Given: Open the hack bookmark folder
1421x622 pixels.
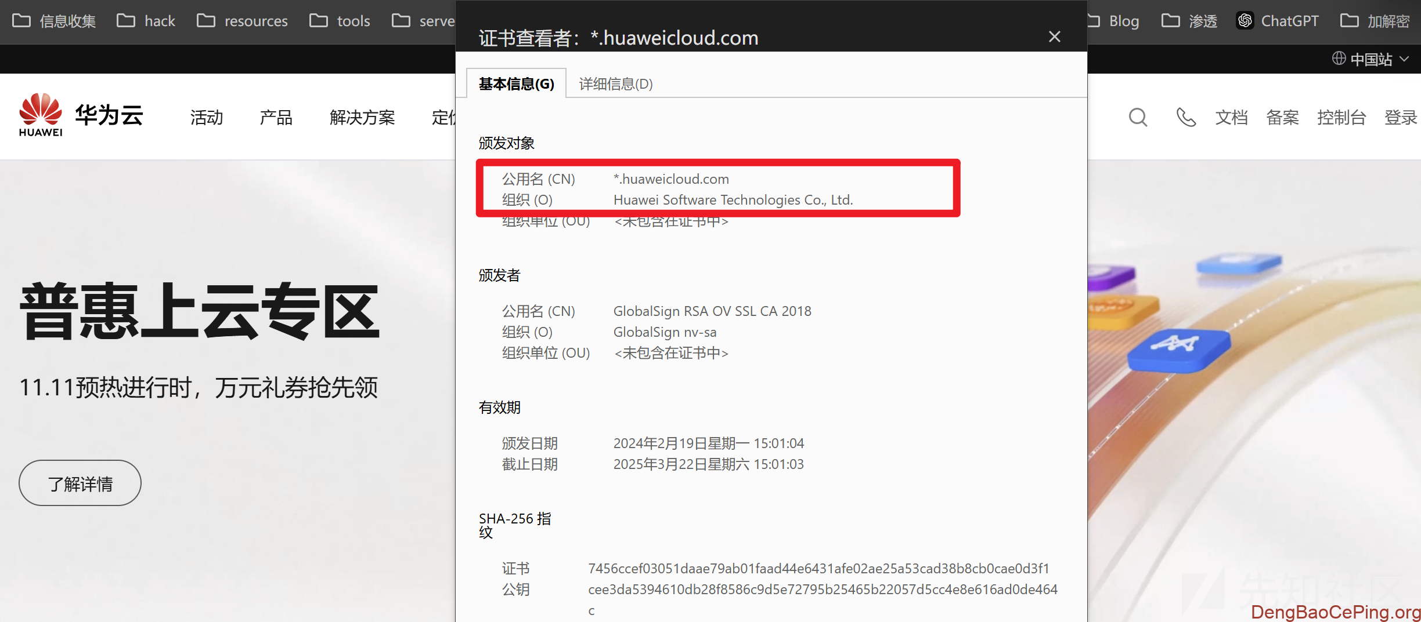Looking at the screenshot, I should click(146, 21).
